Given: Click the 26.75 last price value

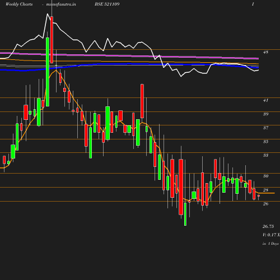Looking at the screenshot, I should (268, 226).
